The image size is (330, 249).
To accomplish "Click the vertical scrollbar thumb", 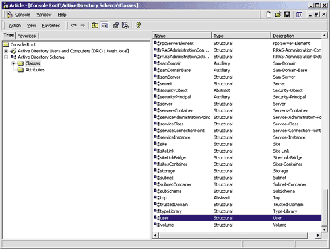I will coord(325,207).
